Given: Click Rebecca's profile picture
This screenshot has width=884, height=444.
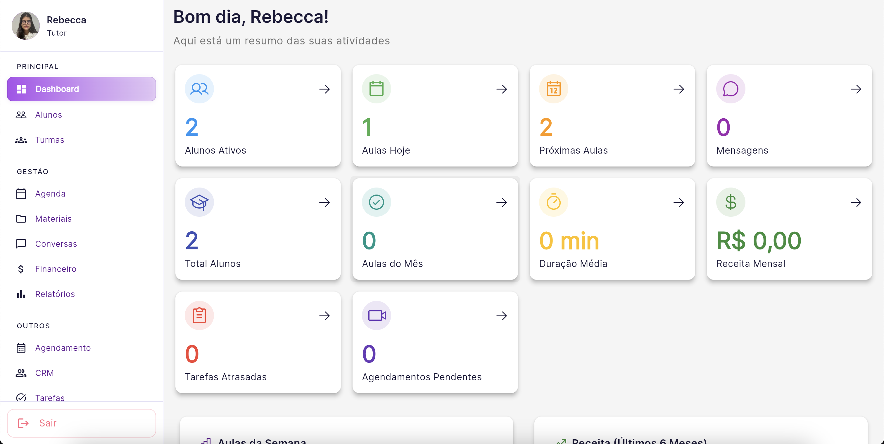Looking at the screenshot, I should point(25,25).
